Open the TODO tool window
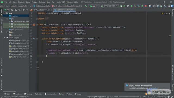 7,94
